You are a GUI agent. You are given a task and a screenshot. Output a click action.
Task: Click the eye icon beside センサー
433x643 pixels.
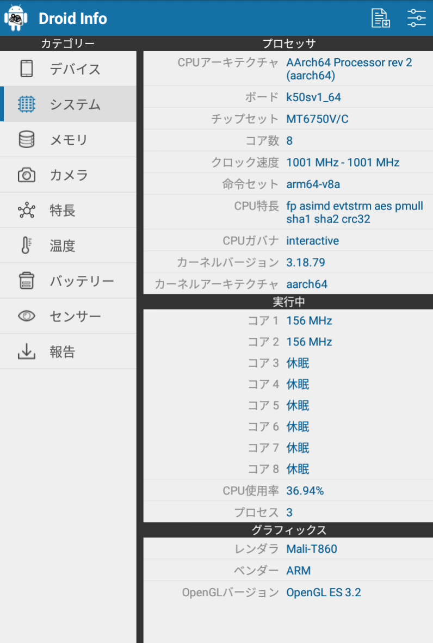coord(27,316)
